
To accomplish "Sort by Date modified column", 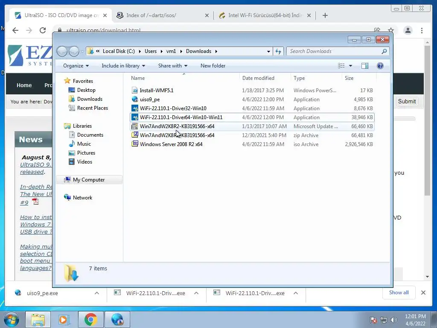I will 265,78.
